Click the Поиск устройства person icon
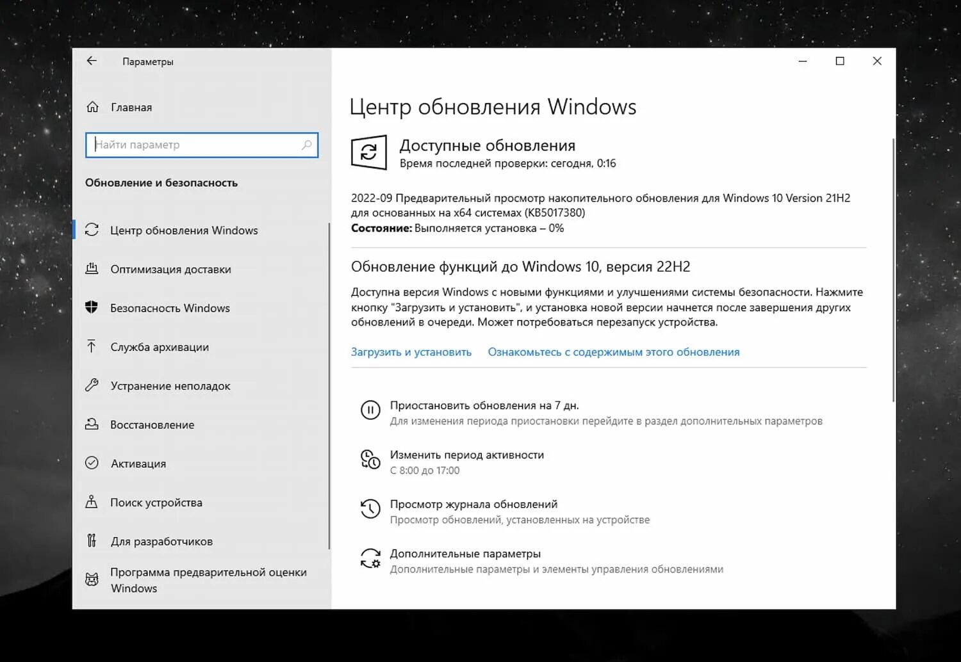 click(92, 502)
